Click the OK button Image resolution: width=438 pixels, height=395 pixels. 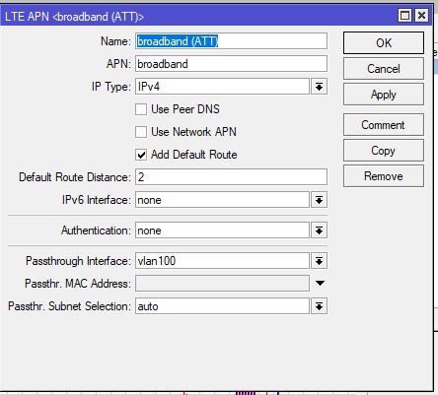click(384, 43)
